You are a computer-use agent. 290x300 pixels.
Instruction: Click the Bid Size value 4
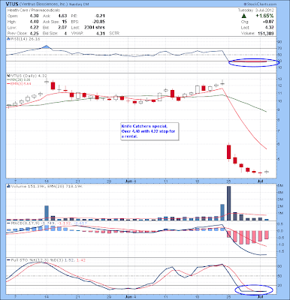point(65,33)
